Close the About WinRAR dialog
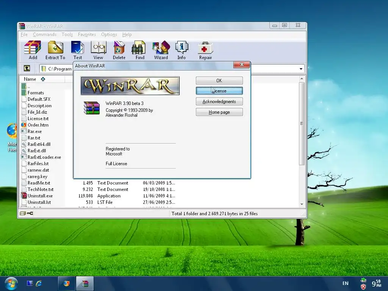 (x=242, y=64)
